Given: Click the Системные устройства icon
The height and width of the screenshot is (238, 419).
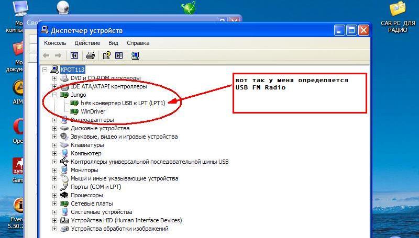Looking at the screenshot, I should coord(64,212).
